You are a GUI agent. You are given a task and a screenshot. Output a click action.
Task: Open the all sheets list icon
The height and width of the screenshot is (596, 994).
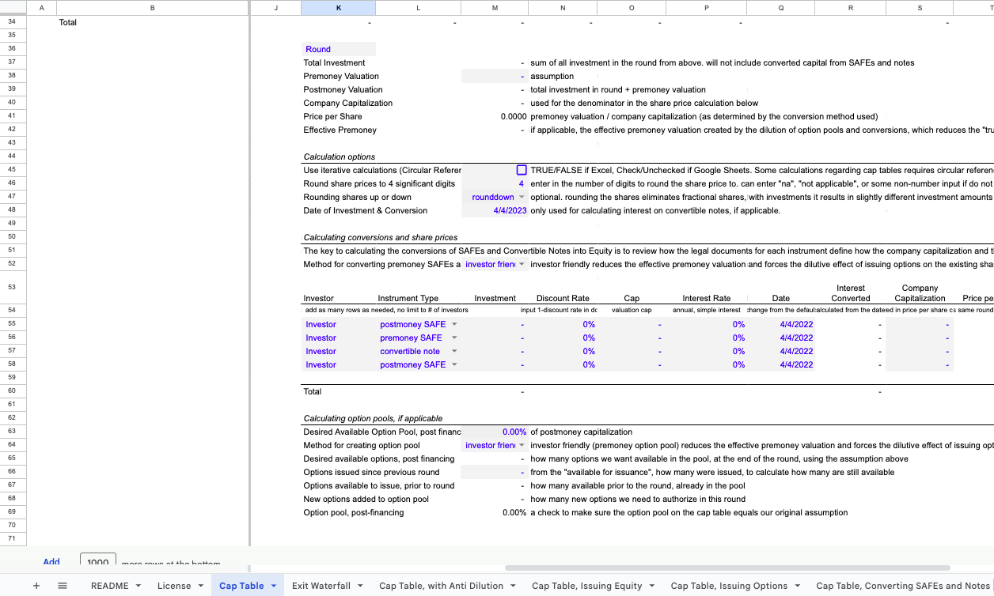63,586
